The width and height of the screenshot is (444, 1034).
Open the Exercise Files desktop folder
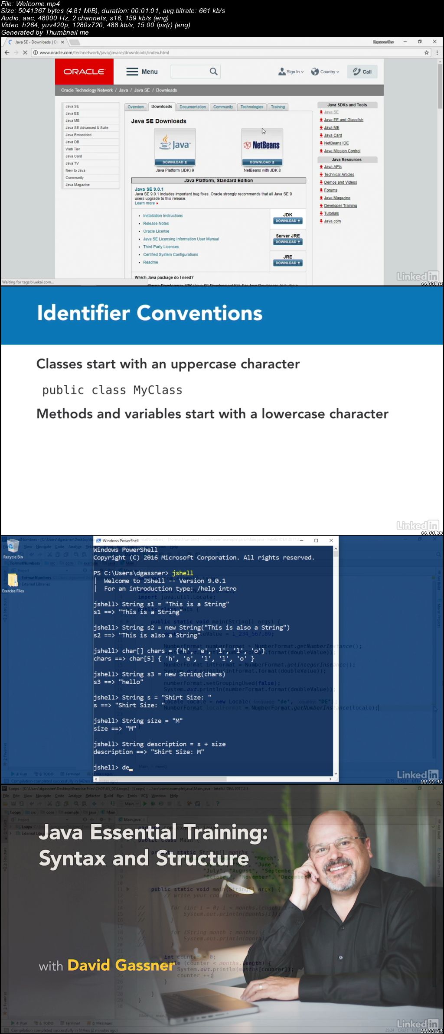(13, 582)
